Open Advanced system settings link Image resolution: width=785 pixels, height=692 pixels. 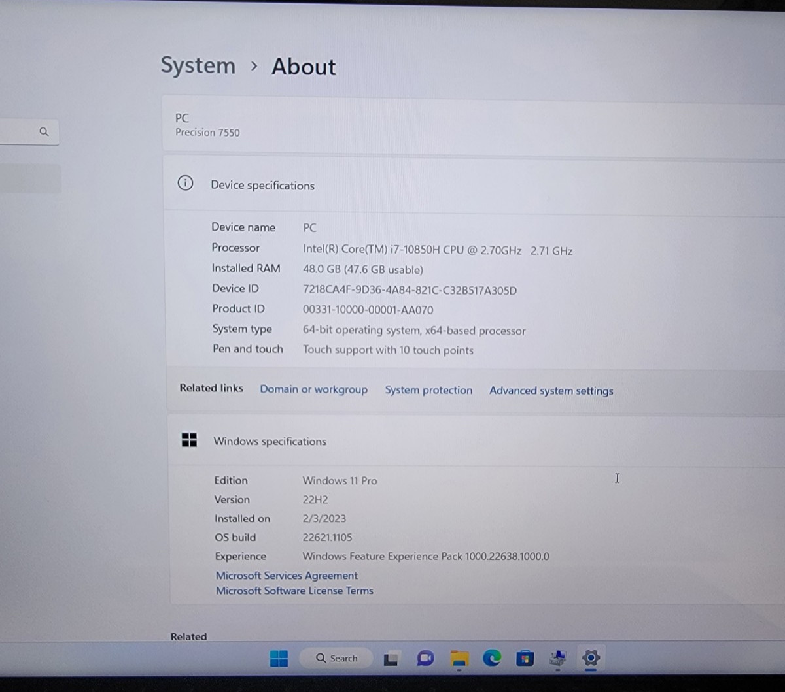551,391
